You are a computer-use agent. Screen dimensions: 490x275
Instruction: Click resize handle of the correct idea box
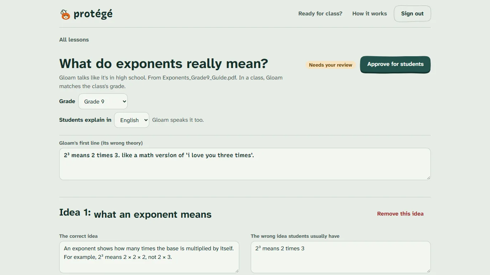click(x=236, y=270)
